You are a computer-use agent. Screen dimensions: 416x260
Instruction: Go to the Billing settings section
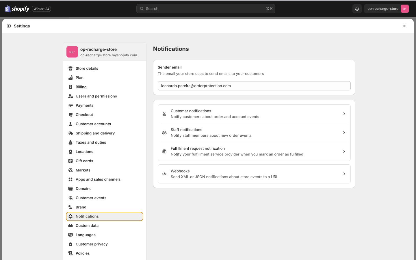coord(105,87)
